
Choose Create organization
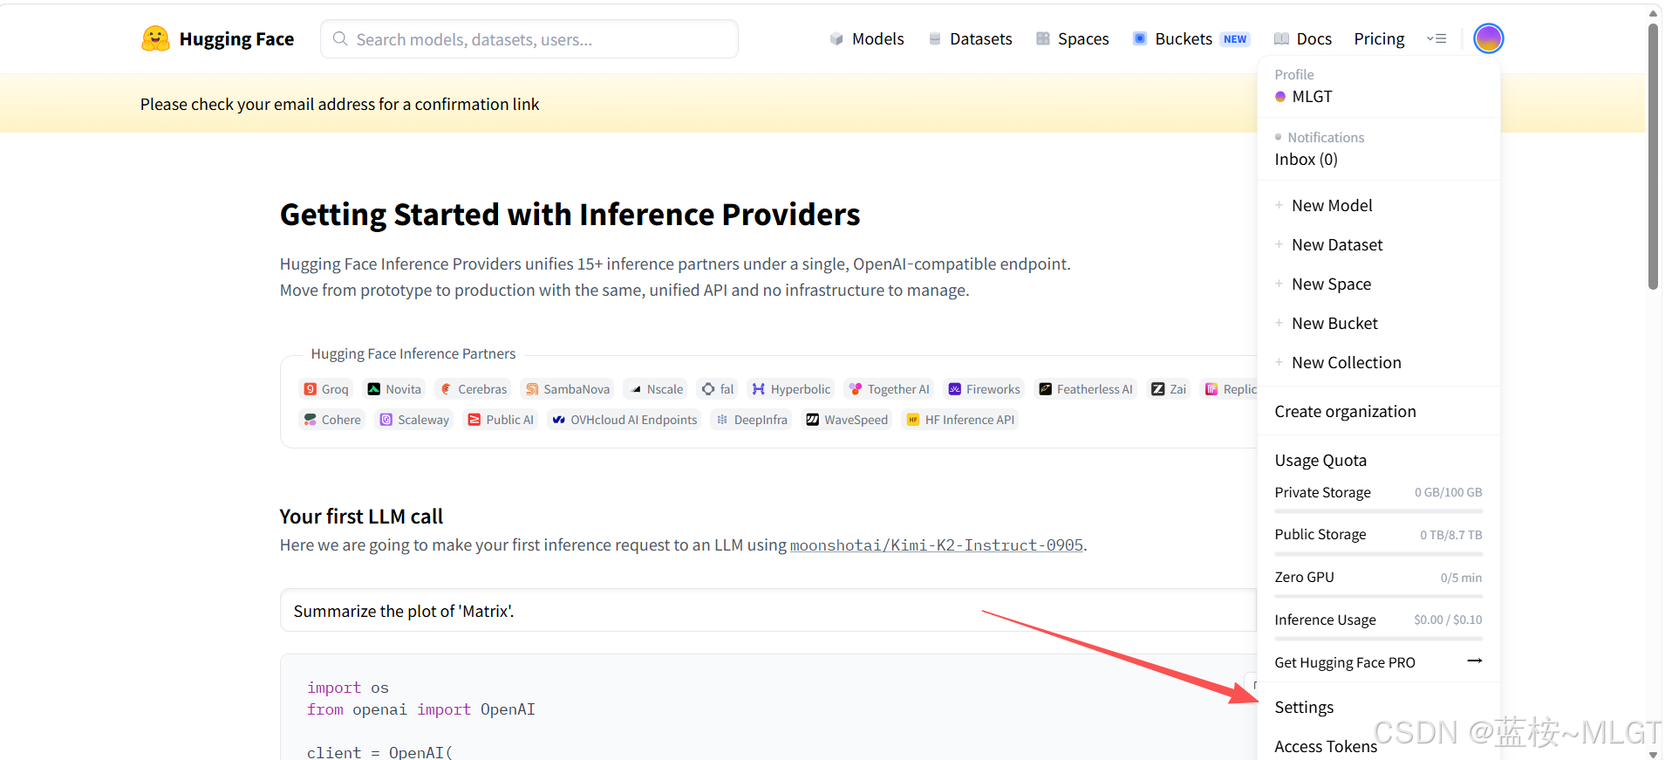pos(1345,412)
